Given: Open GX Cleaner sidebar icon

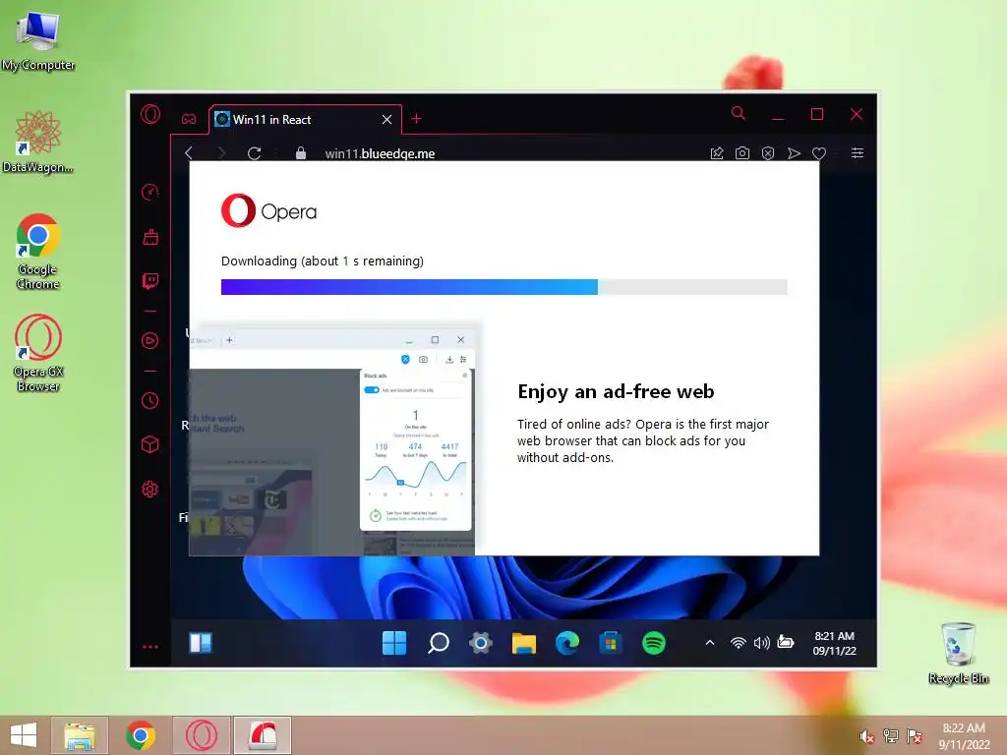Looking at the screenshot, I should (150, 237).
